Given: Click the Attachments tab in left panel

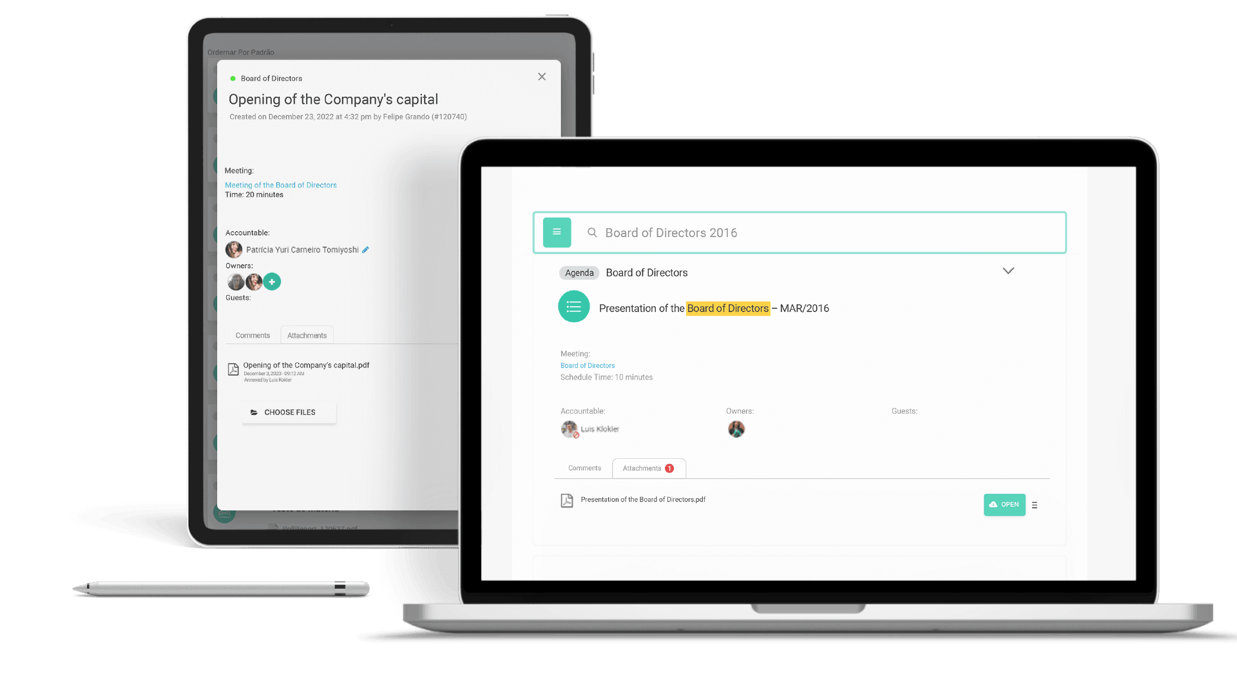Looking at the screenshot, I should pyautogui.click(x=307, y=335).
